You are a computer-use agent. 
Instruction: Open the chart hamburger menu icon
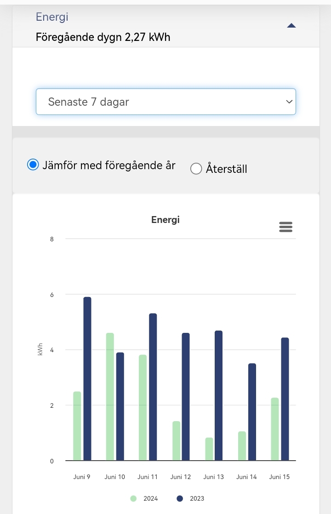285,227
